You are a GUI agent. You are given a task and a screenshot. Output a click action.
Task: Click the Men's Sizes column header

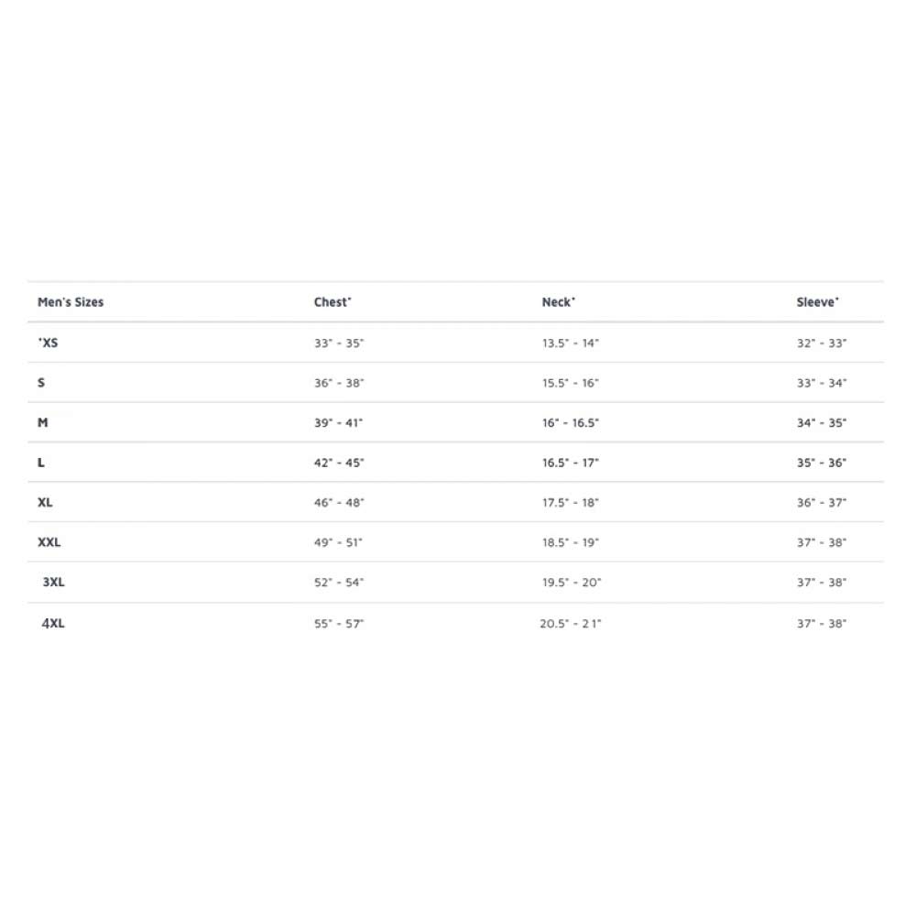[x=71, y=302]
